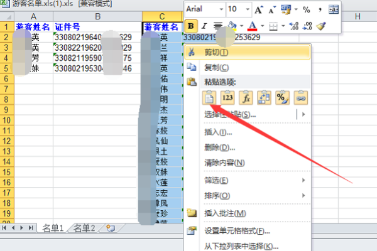Screen dimensions: 377x251
Task: Click the paste clipboard icon beside 粘贴选项
Action: (192, 82)
